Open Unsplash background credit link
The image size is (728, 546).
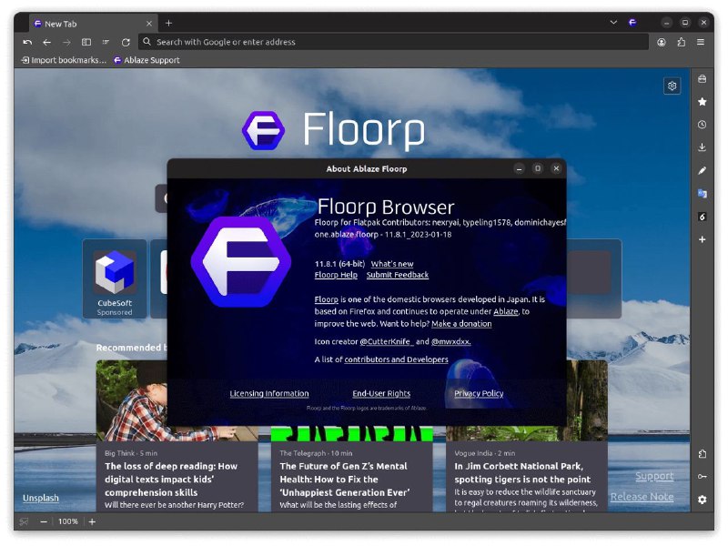point(41,498)
